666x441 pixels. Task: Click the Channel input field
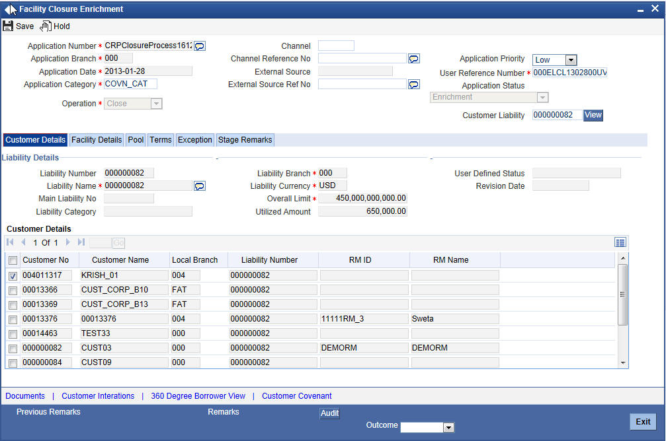pyautogui.click(x=336, y=46)
